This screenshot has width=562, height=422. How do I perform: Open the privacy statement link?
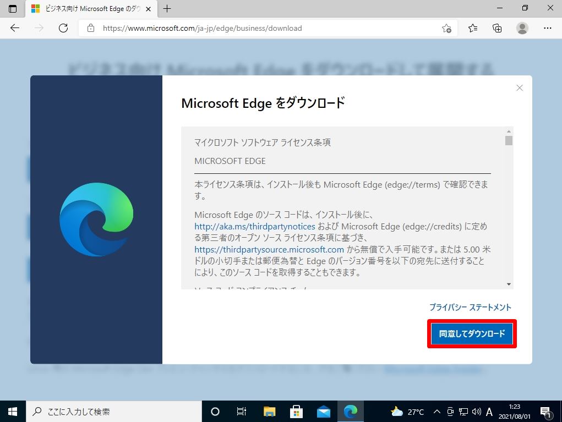[470, 307]
